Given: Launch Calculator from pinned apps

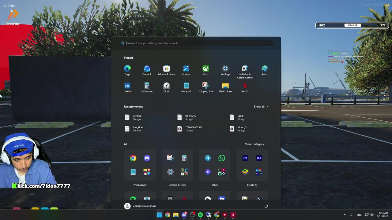Looking at the screenshot, I should coord(147,88).
